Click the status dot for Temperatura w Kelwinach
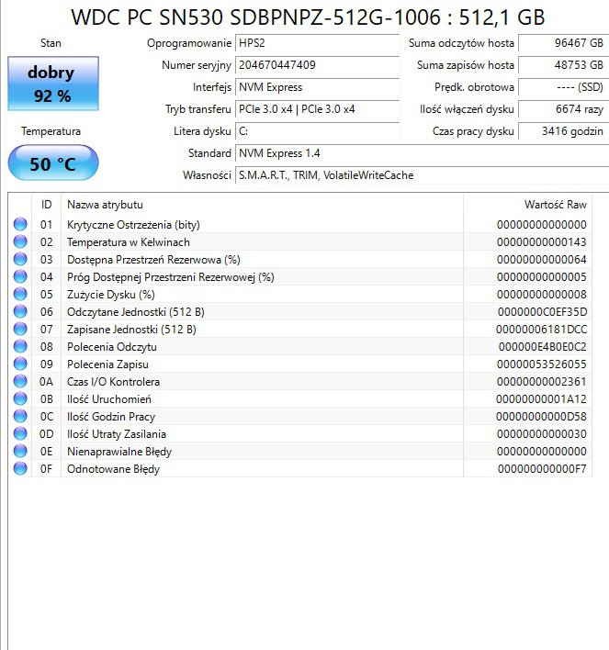This screenshot has width=609, height=650. click(20, 241)
